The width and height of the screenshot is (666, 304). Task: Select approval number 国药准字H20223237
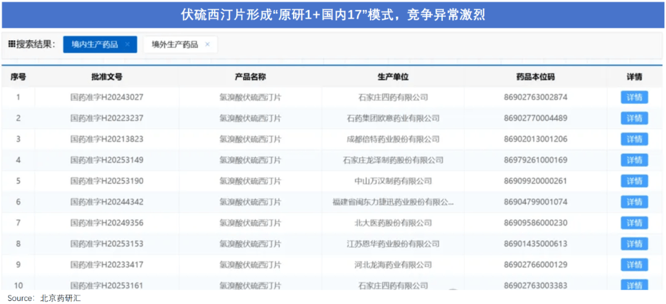(107, 118)
